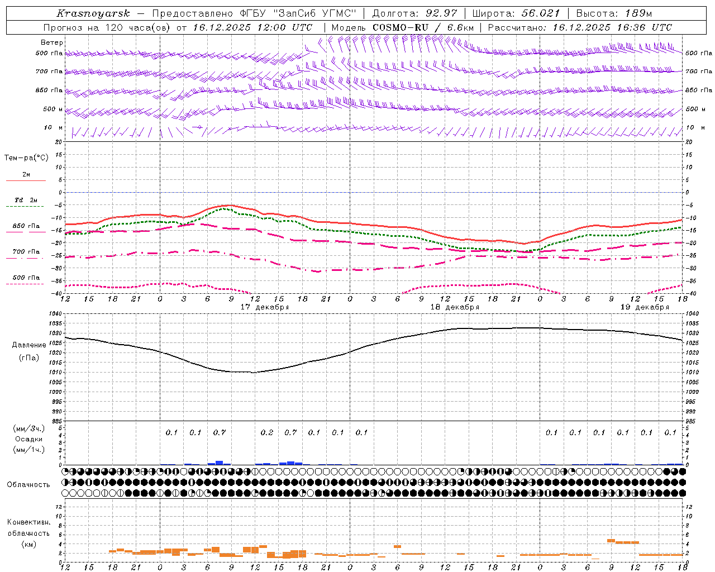This screenshot has height=572, width=715.
Task: Click the Модель COSMO-RU / 6.6км label
Action: (403, 27)
